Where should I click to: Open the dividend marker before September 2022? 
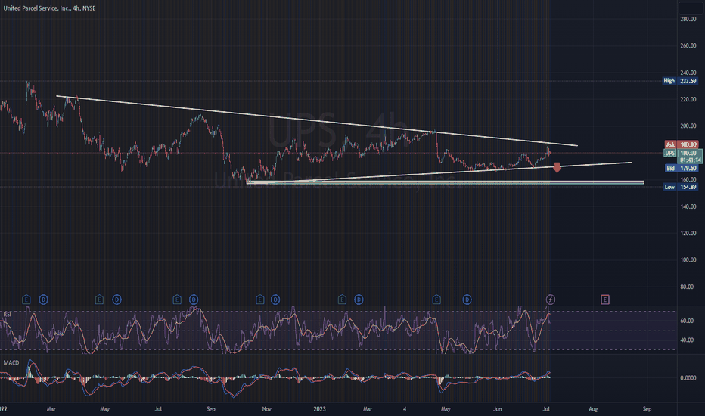click(x=194, y=300)
